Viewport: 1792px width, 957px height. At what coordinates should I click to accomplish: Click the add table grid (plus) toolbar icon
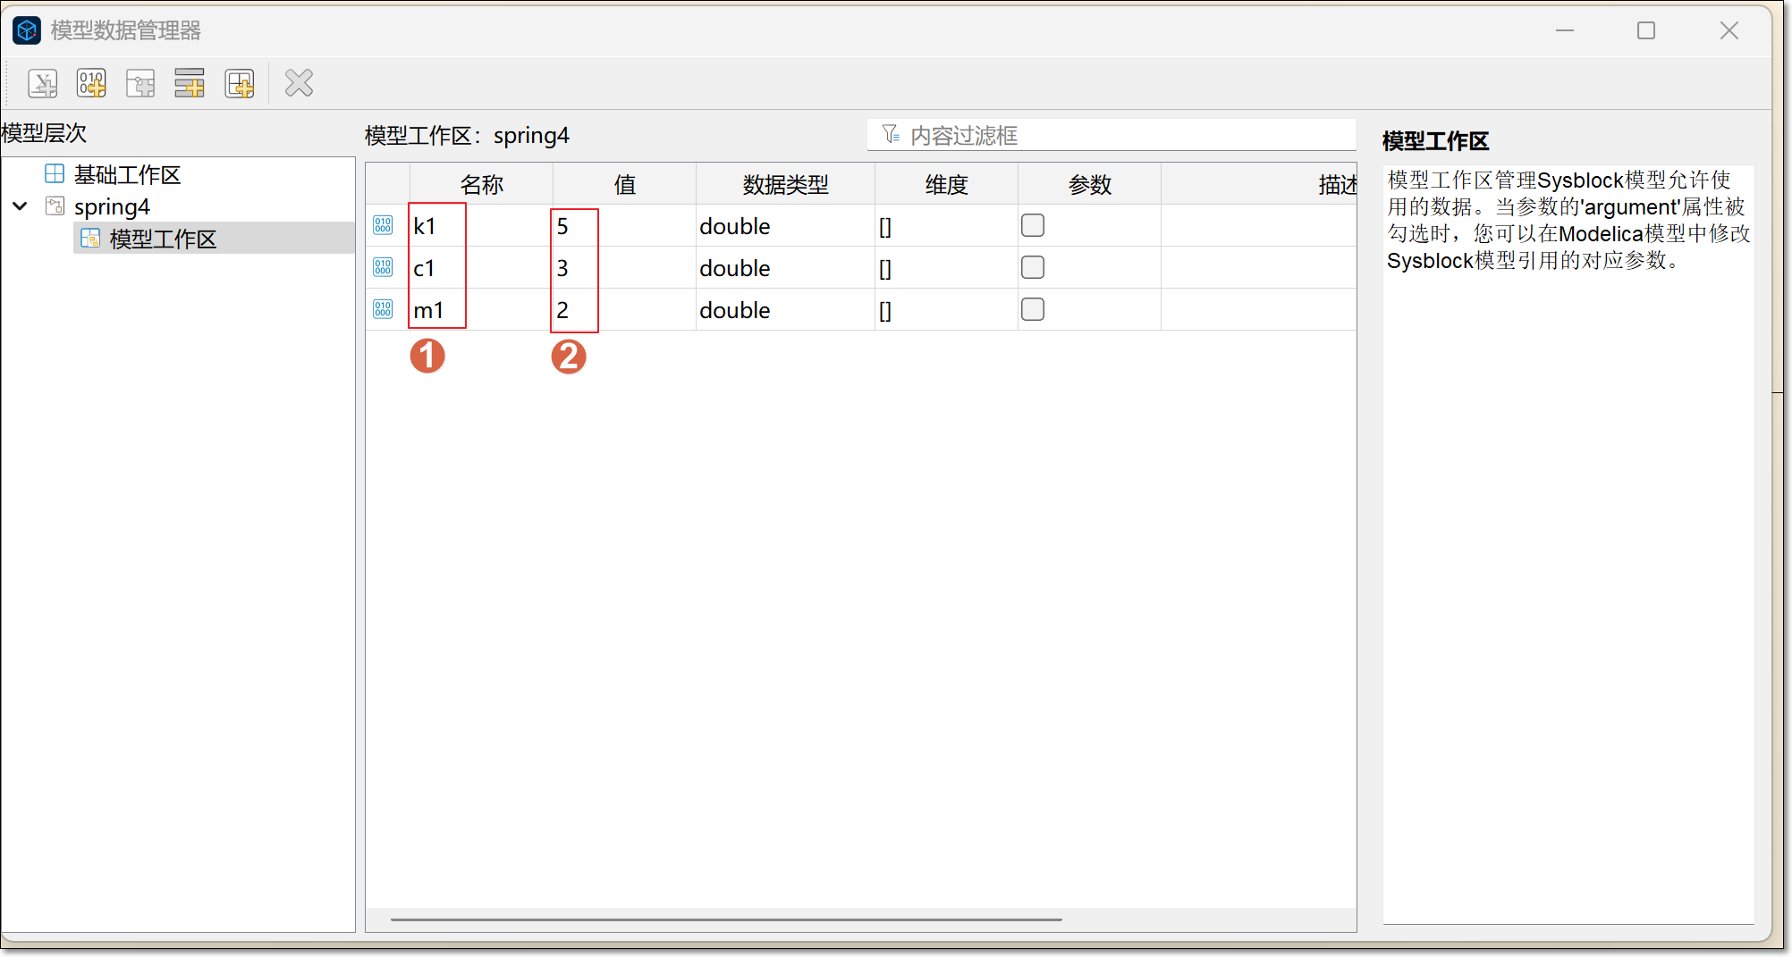coord(240,84)
